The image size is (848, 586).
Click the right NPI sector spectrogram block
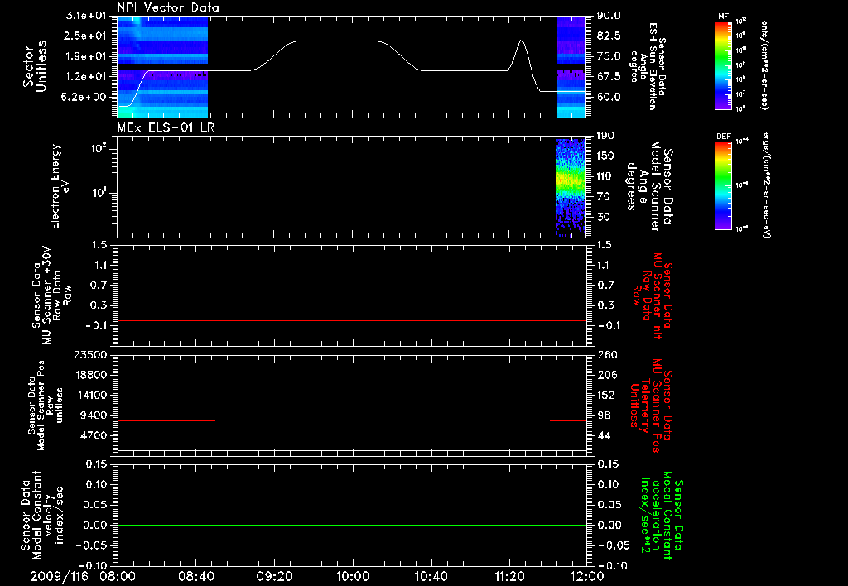pyautogui.click(x=571, y=67)
